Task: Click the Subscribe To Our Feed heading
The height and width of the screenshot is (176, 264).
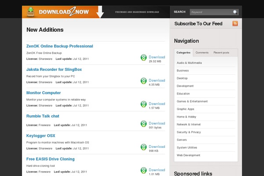Action: tap(198, 24)
